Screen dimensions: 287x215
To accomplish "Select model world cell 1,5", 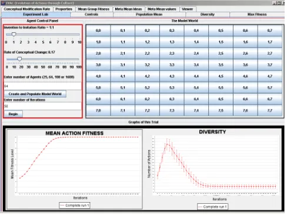I will coord(221,42).
